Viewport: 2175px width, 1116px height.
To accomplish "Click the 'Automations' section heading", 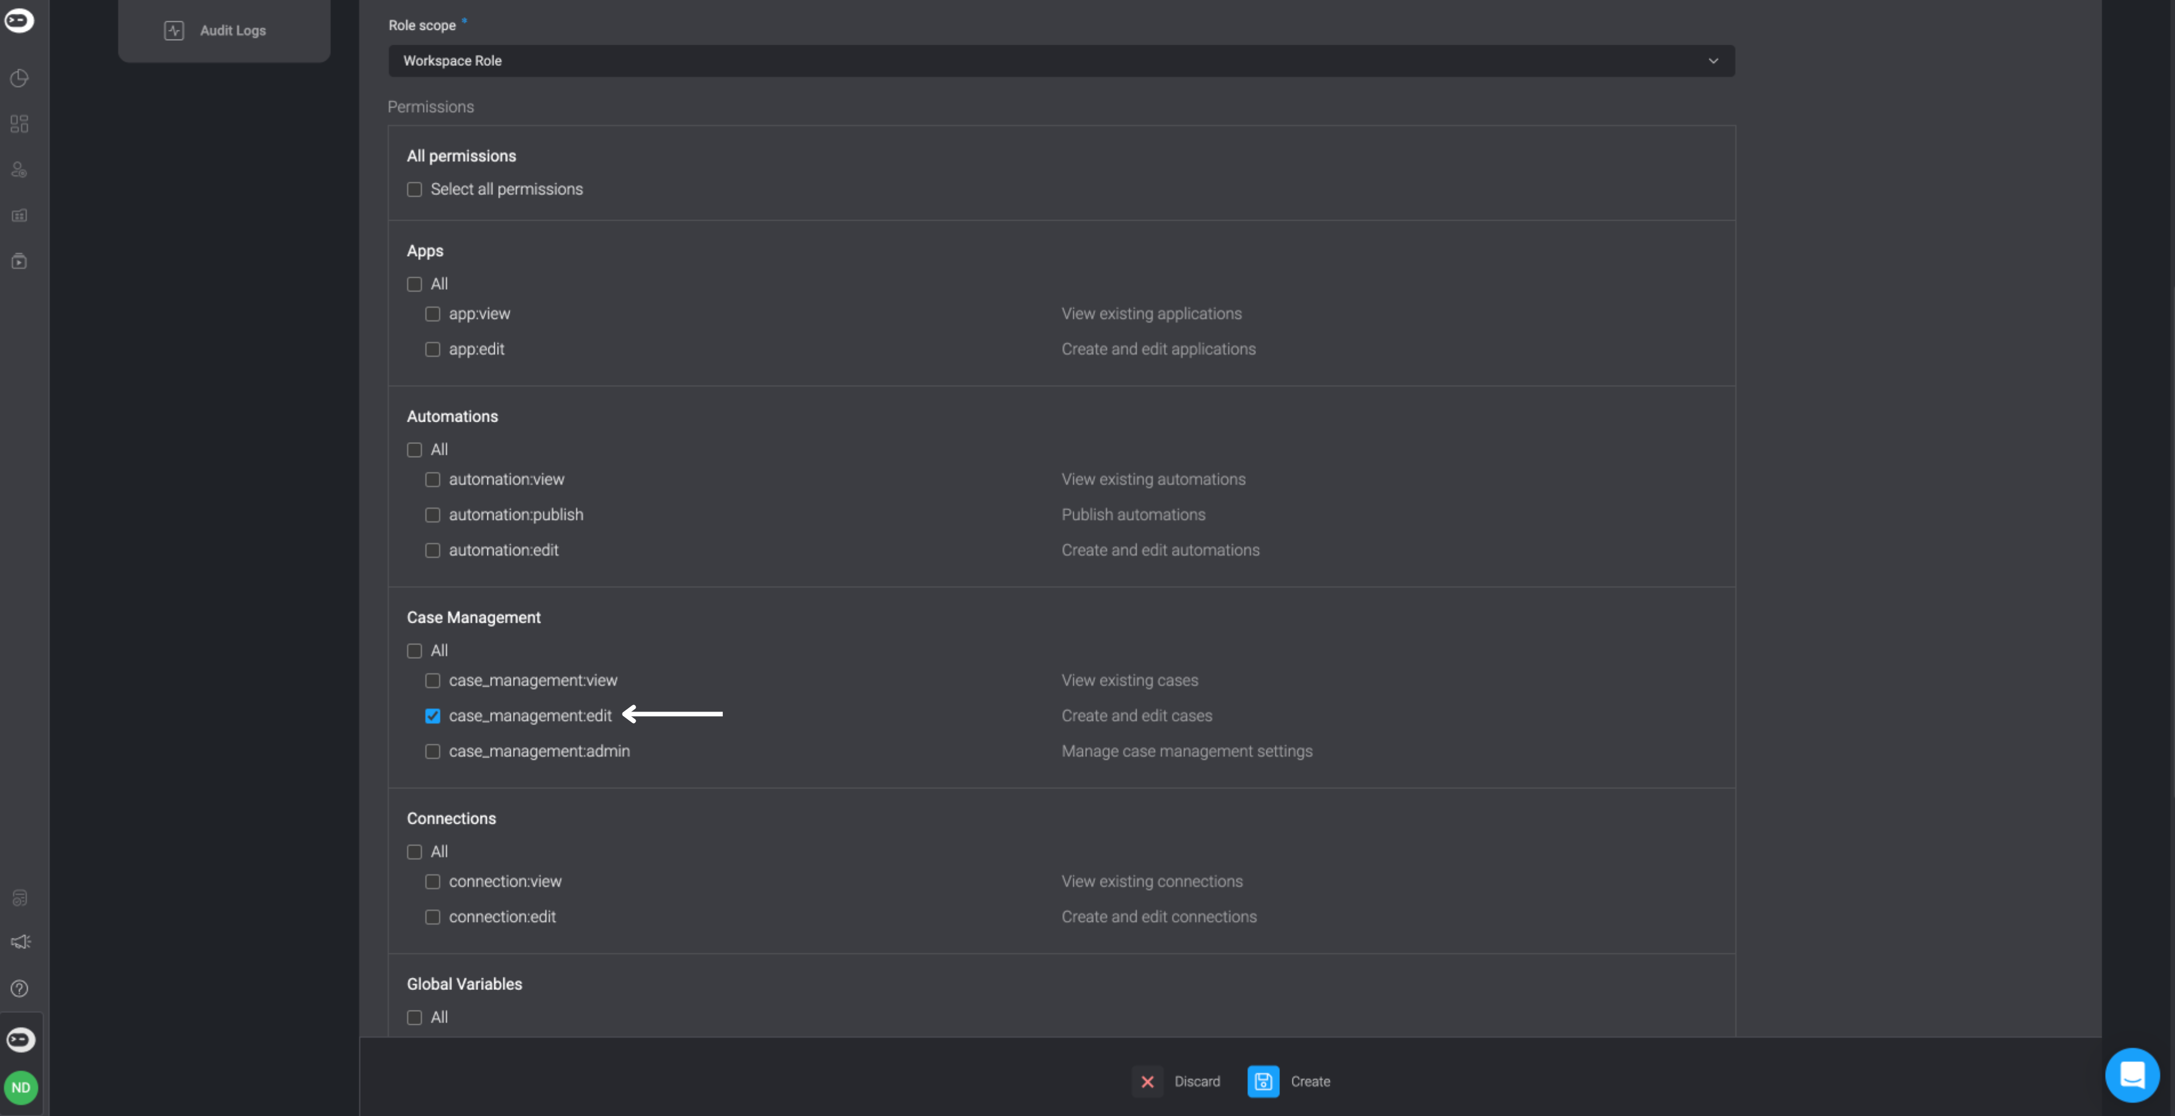I will 452,416.
